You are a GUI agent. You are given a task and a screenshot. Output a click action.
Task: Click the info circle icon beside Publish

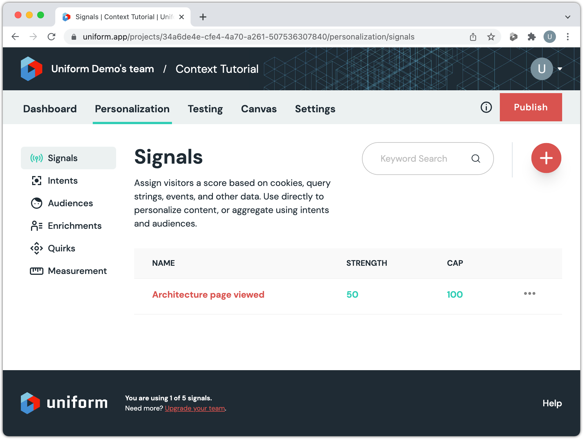pyautogui.click(x=486, y=107)
